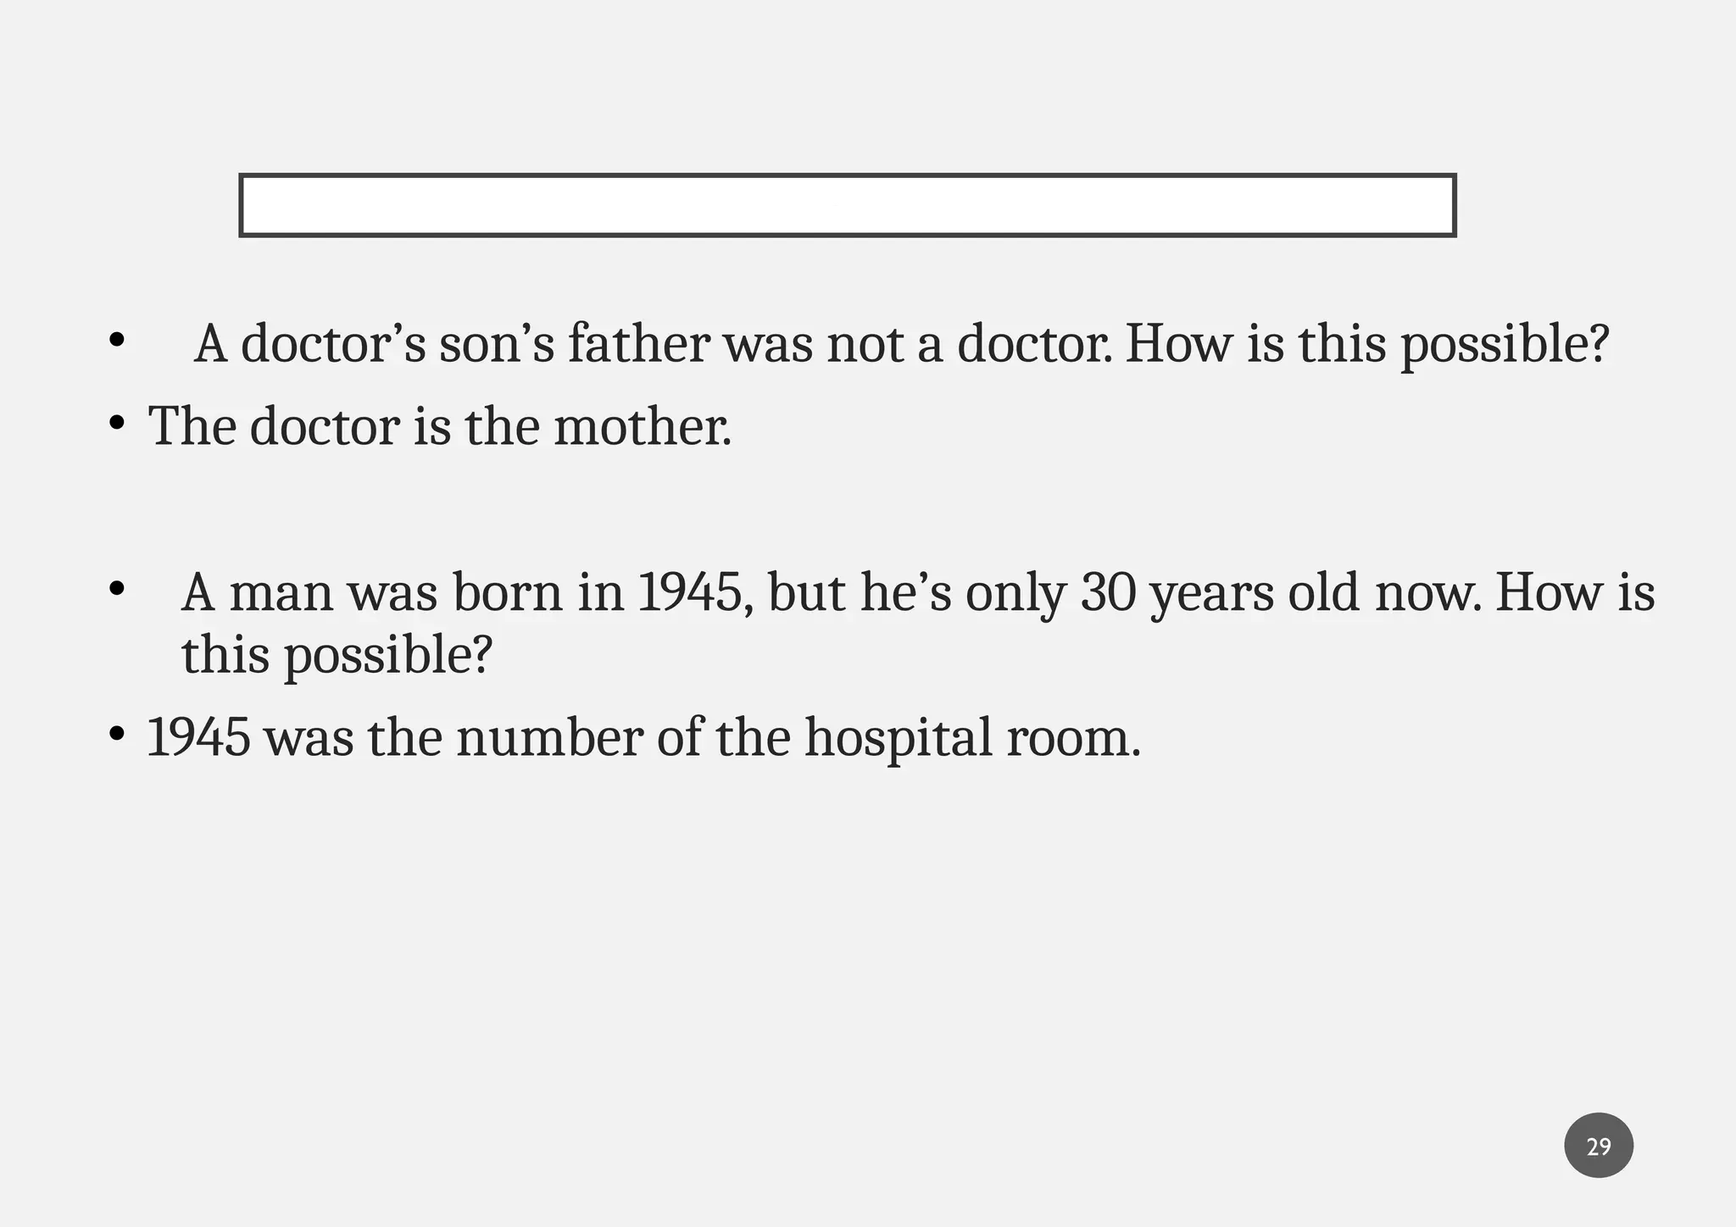Screen dimensions: 1736x1227
Task: Click the phrase "hospital room" in last line
Action: pos(972,739)
